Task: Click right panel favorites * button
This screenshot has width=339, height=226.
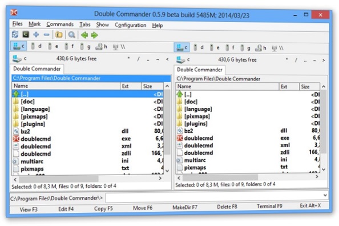Action: (286, 59)
